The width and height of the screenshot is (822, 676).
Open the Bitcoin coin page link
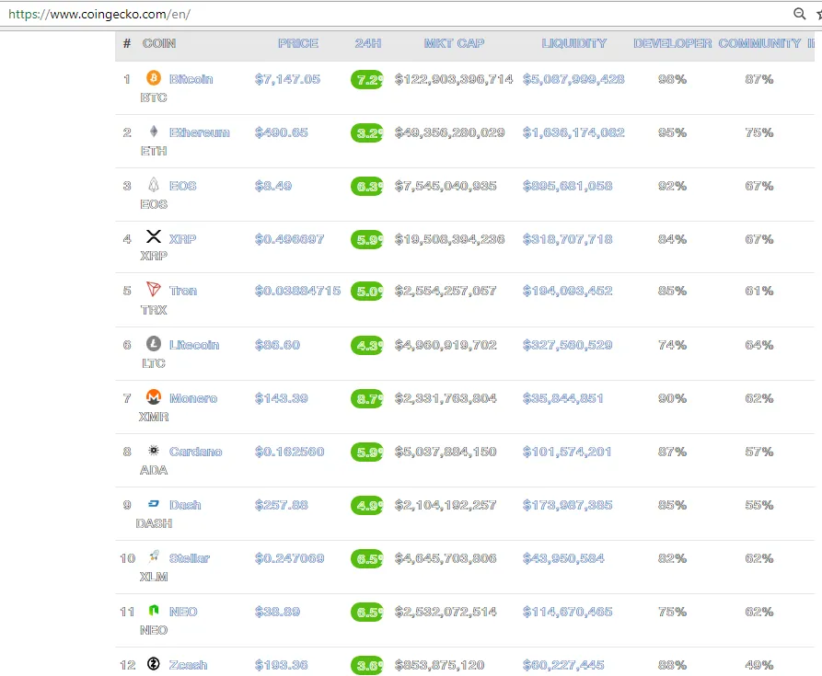coord(191,79)
